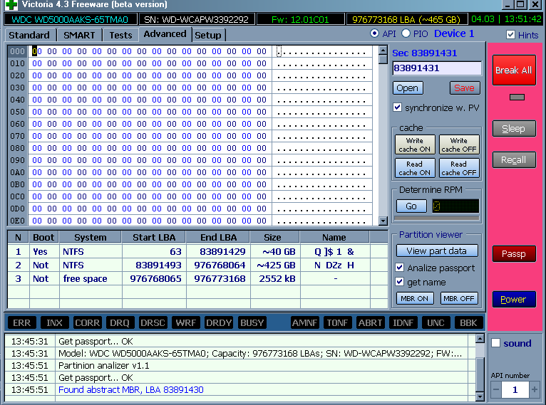Click hex view scrollbar up arrow
This screenshot has width=546, height=405.
pos(383,51)
